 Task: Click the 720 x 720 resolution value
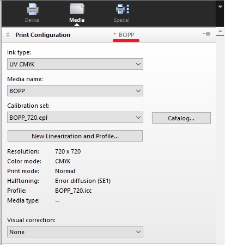(68, 151)
